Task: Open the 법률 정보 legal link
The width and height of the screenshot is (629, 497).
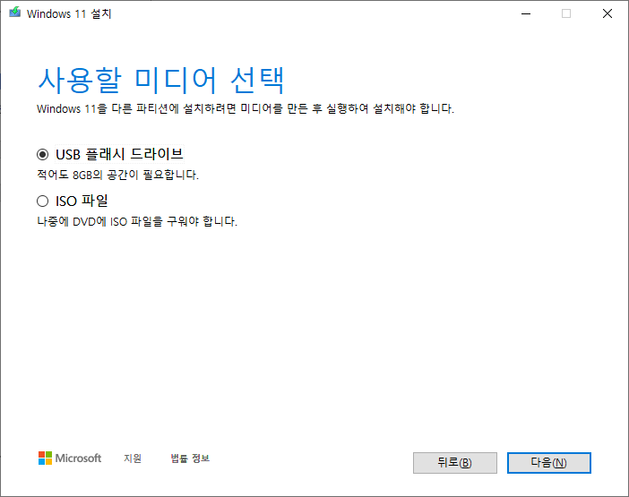Action: click(x=190, y=458)
